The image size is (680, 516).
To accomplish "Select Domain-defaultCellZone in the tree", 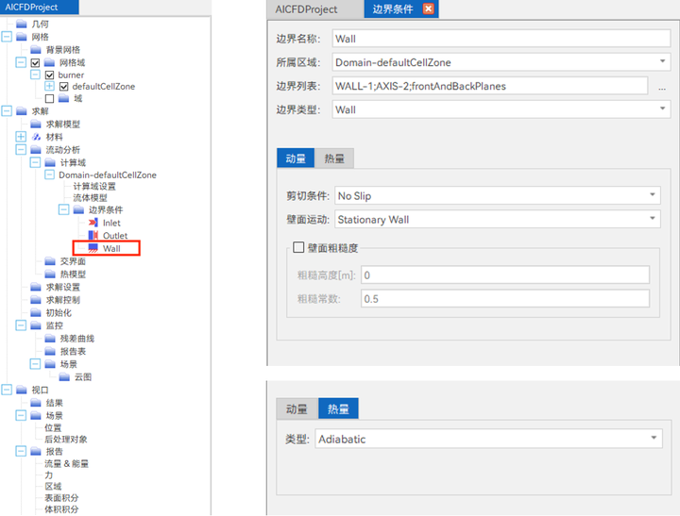I will [x=108, y=175].
